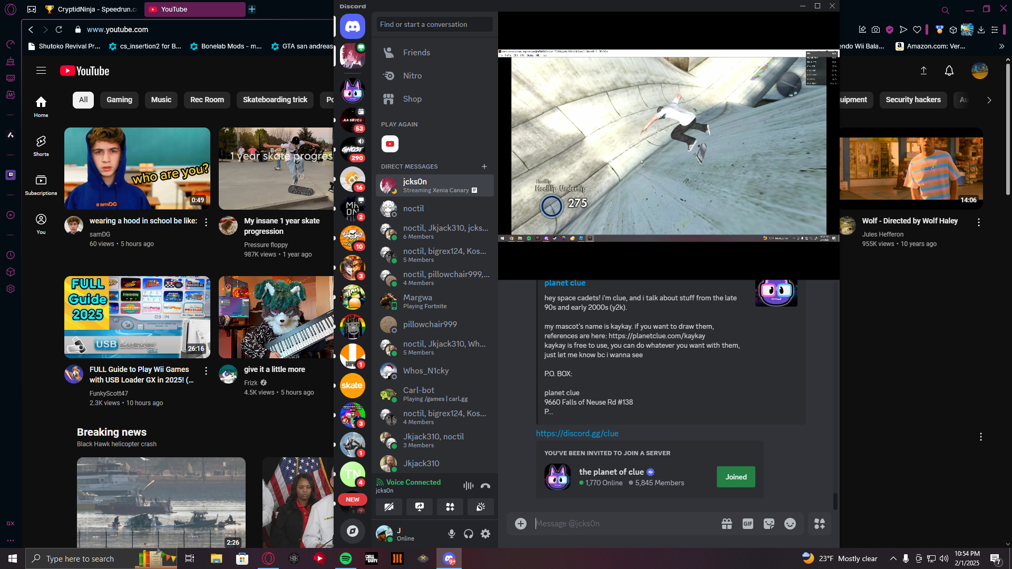Click the YouTube notifications bell

pos(949,71)
